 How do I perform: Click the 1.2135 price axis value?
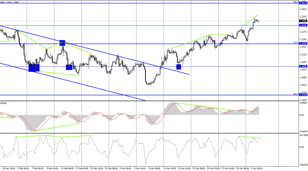304,55
